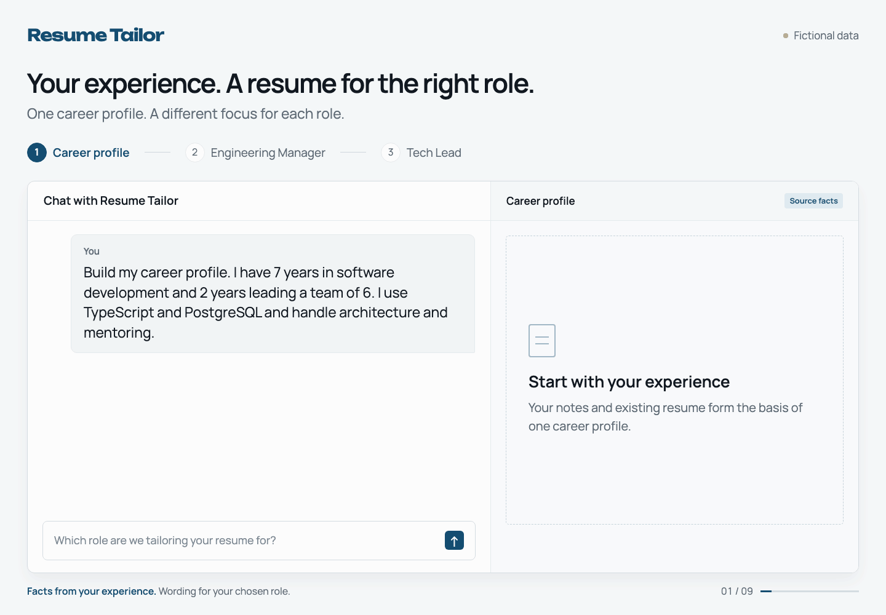Click the slide progress bar
This screenshot has height=615, width=886.
(810, 591)
